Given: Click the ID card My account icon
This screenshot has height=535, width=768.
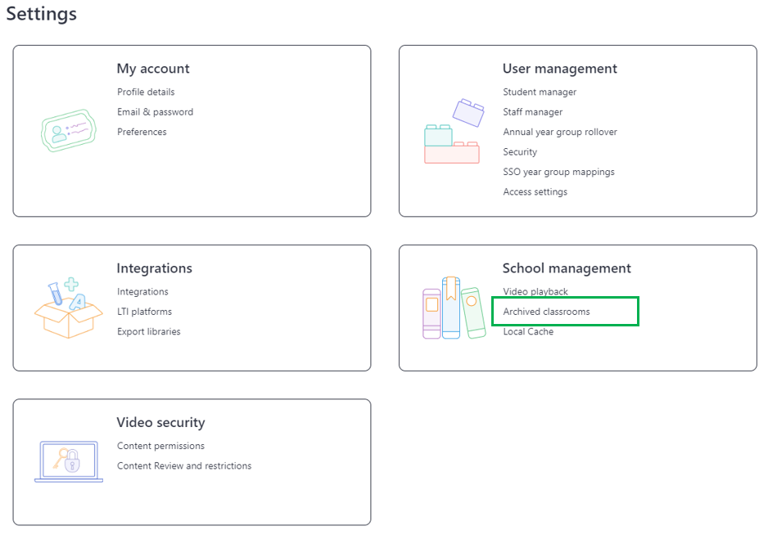Looking at the screenshot, I should 69,131.
